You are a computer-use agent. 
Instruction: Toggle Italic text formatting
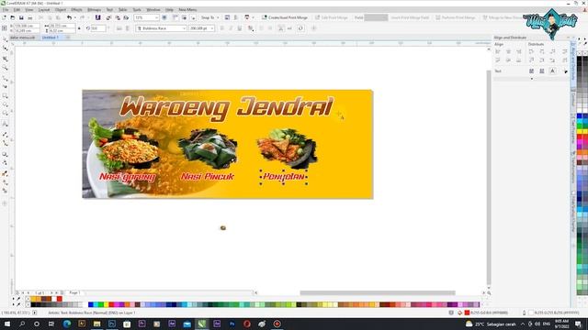(231, 28)
